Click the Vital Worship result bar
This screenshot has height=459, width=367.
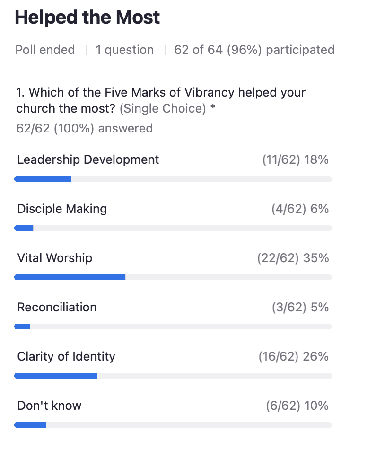click(173, 277)
